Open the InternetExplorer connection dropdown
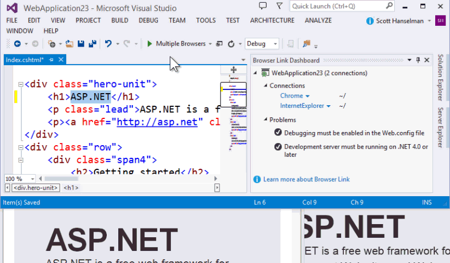Viewport: 450px width, 263px height. [328, 106]
